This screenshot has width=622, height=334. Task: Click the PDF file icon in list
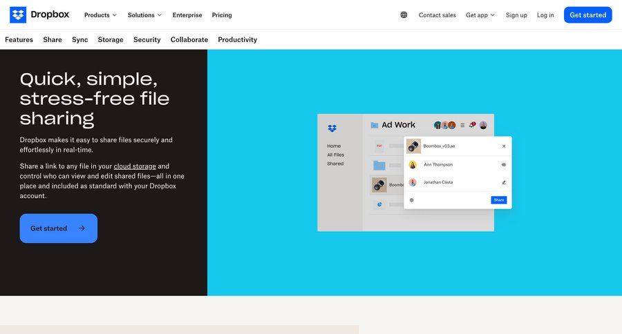coord(379,146)
